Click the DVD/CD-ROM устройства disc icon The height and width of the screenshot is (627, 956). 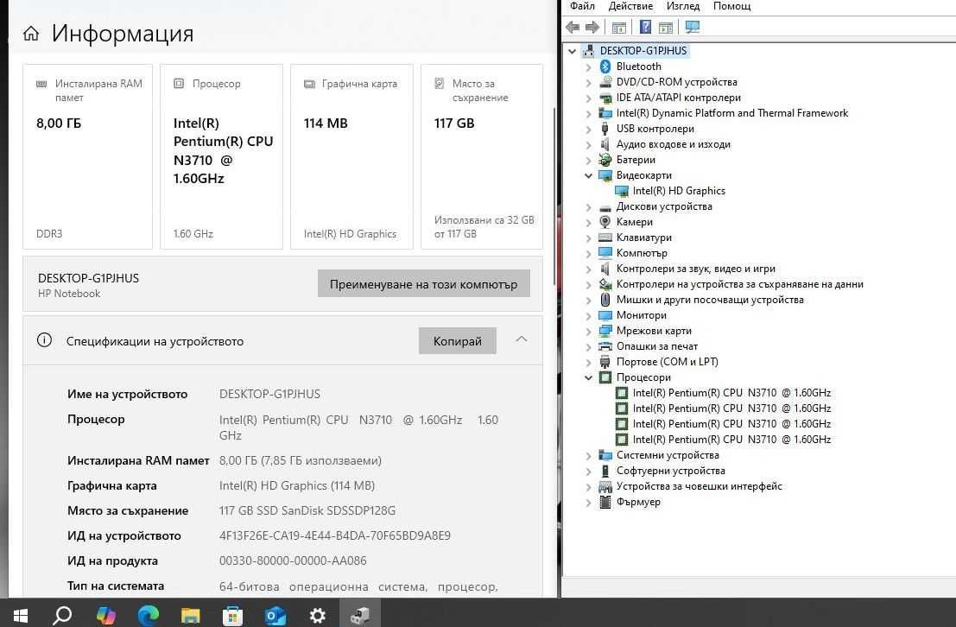click(x=605, y=82)
